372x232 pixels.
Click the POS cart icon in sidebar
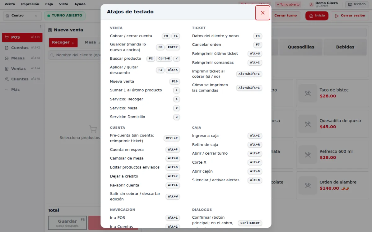click(7, 37)
